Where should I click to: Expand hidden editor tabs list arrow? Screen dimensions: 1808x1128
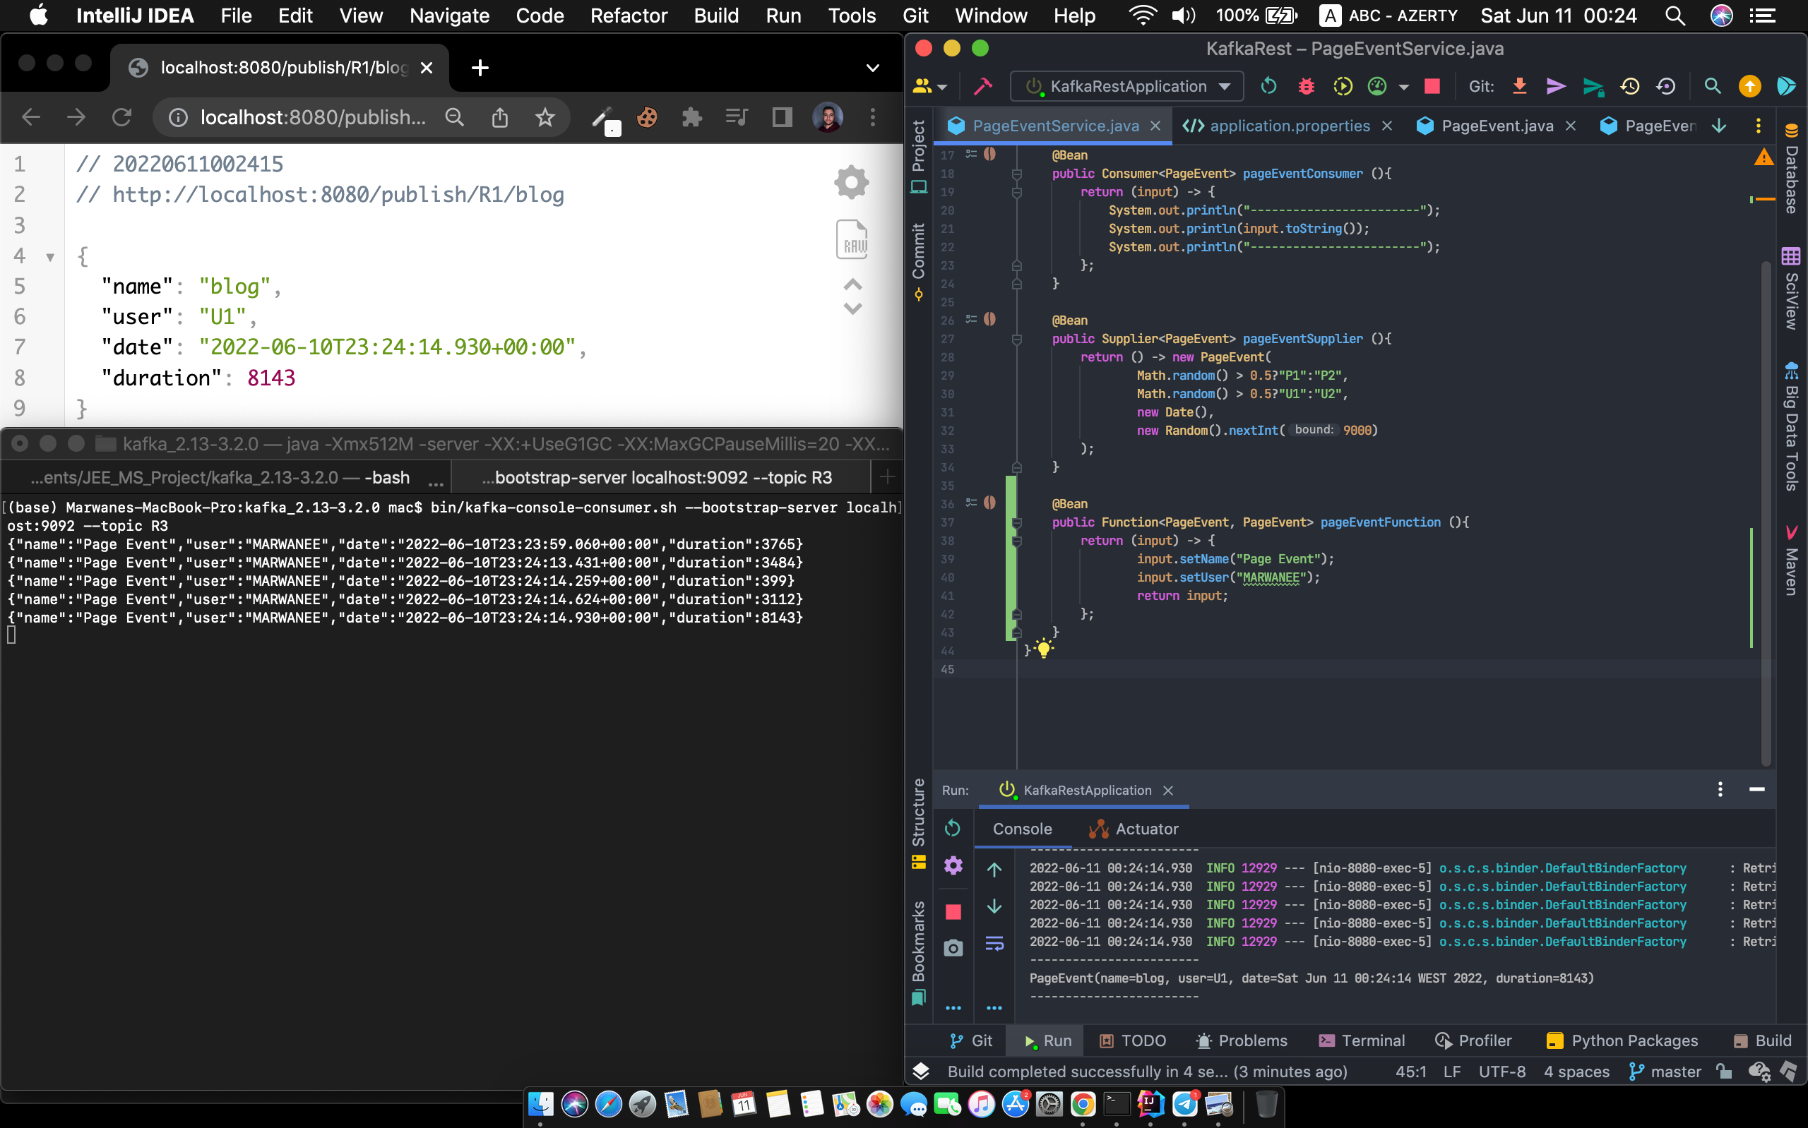coord(1719,126)
